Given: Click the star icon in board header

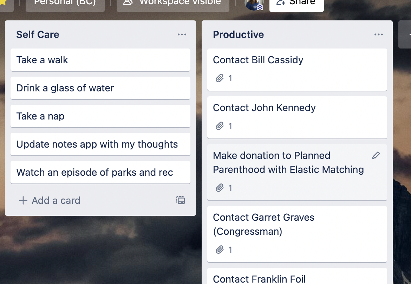Looking at the screenshot, I should click(x=3, y=2).
